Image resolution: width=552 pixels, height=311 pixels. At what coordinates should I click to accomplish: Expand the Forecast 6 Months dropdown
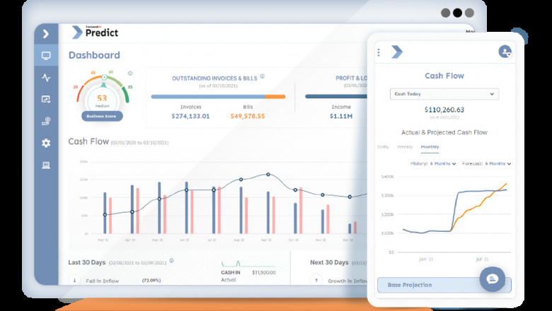(486, 163)
